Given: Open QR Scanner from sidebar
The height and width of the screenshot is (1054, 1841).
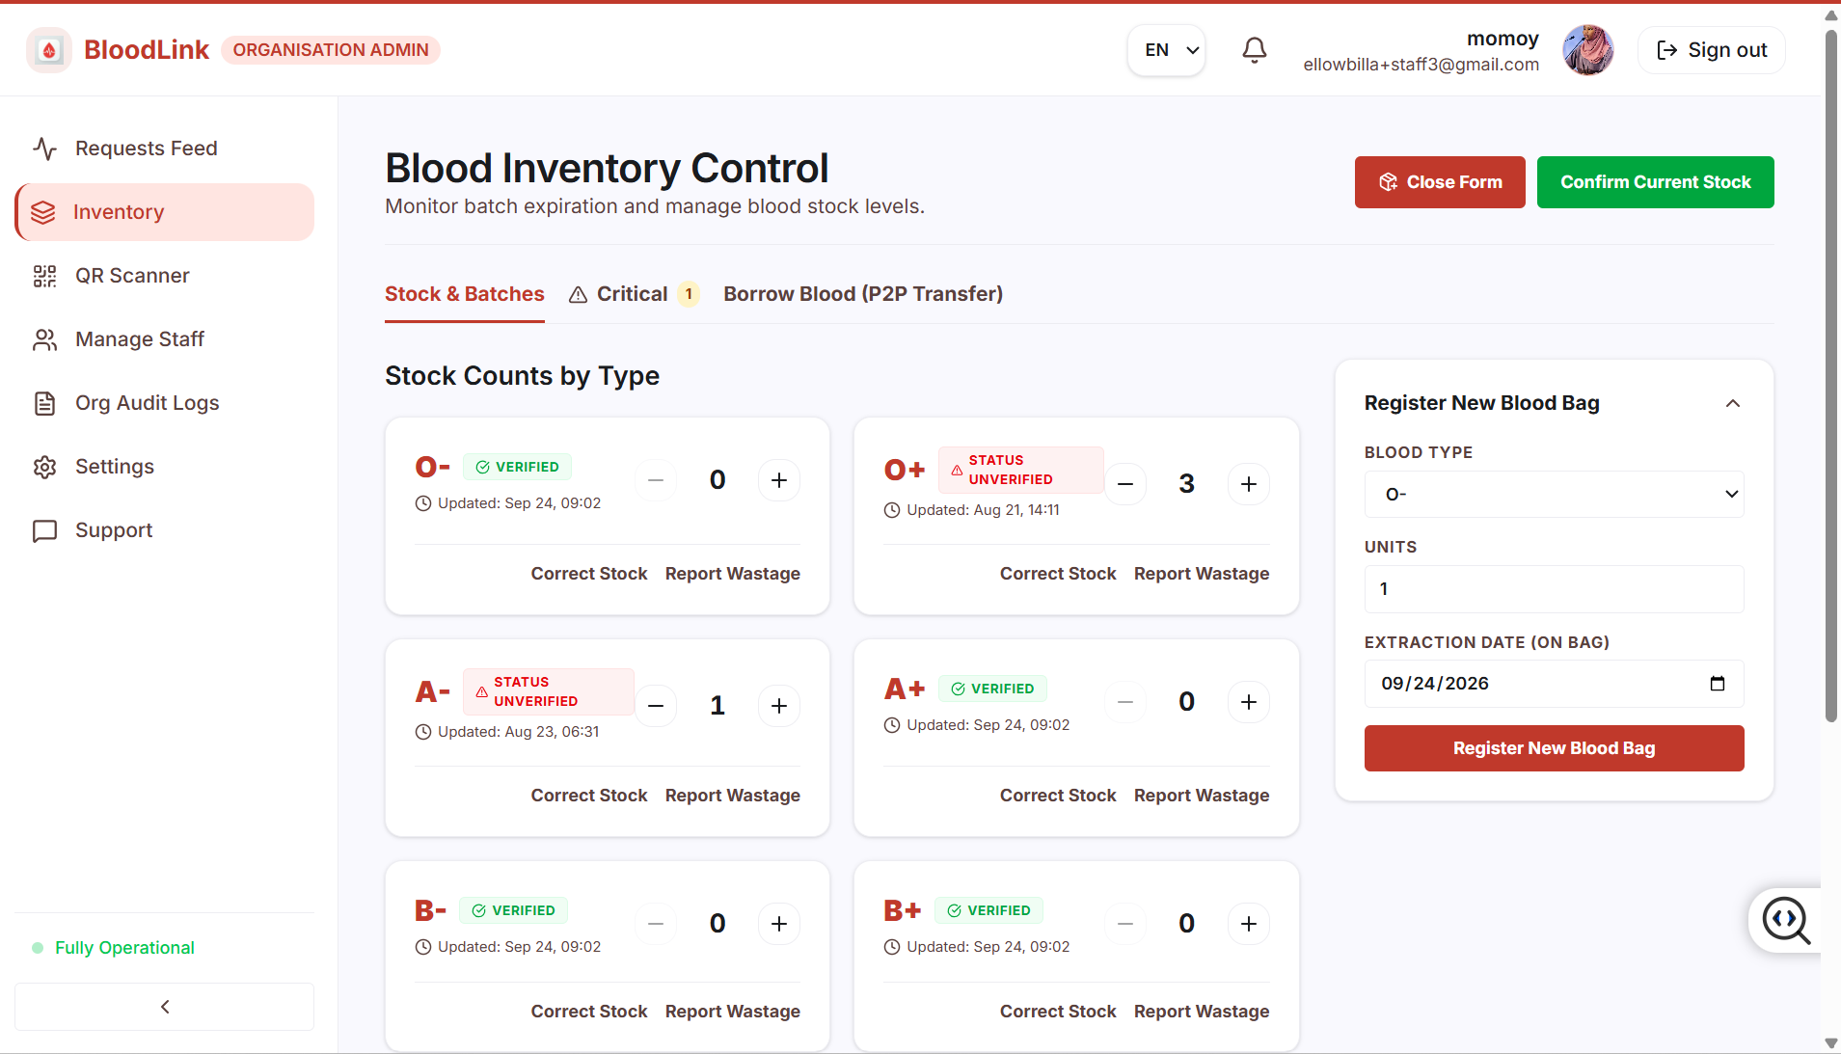Looking at the screenshot, I should (x=164, y=276).
